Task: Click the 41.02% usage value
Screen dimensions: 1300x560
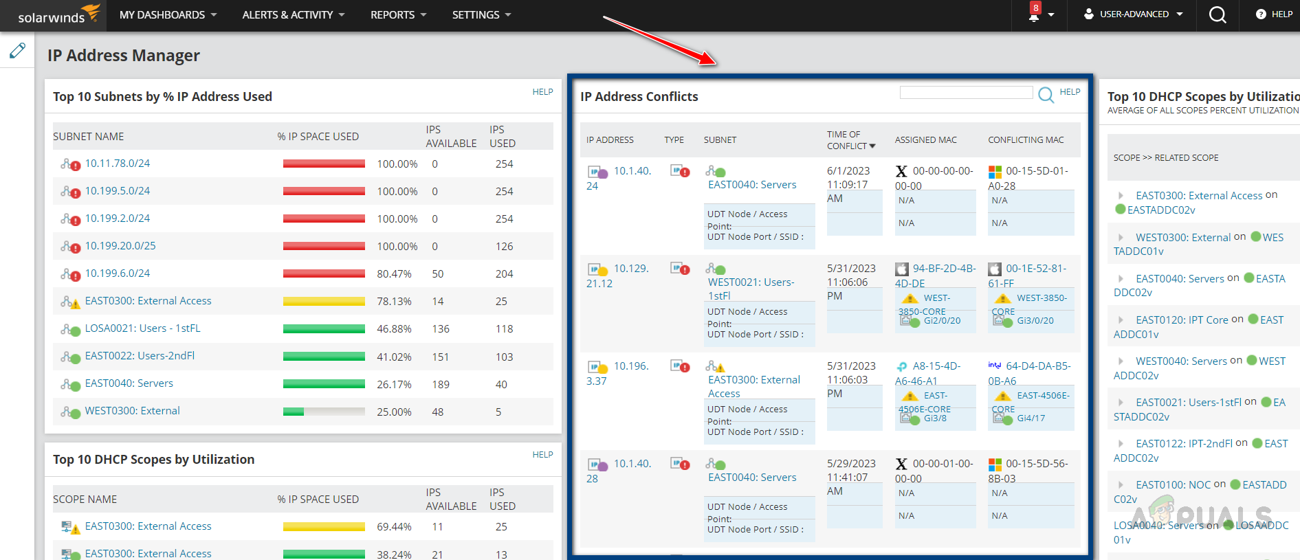Action: coord(394,357)
